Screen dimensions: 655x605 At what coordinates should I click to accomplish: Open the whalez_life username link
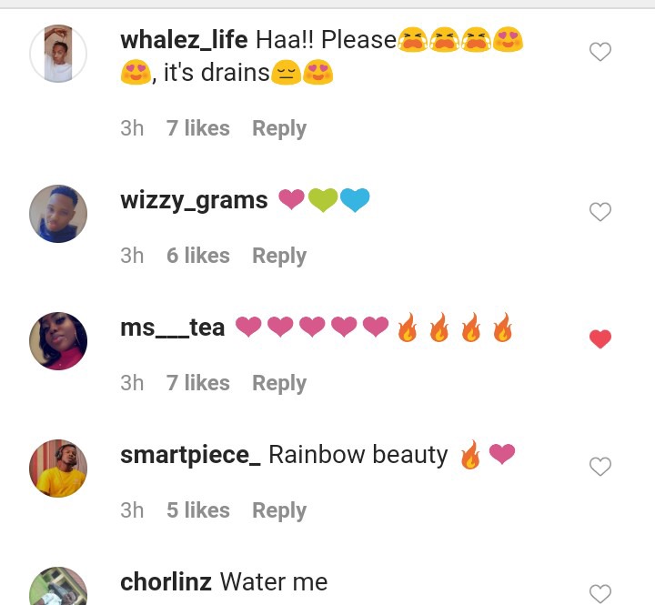coord(184,40)
